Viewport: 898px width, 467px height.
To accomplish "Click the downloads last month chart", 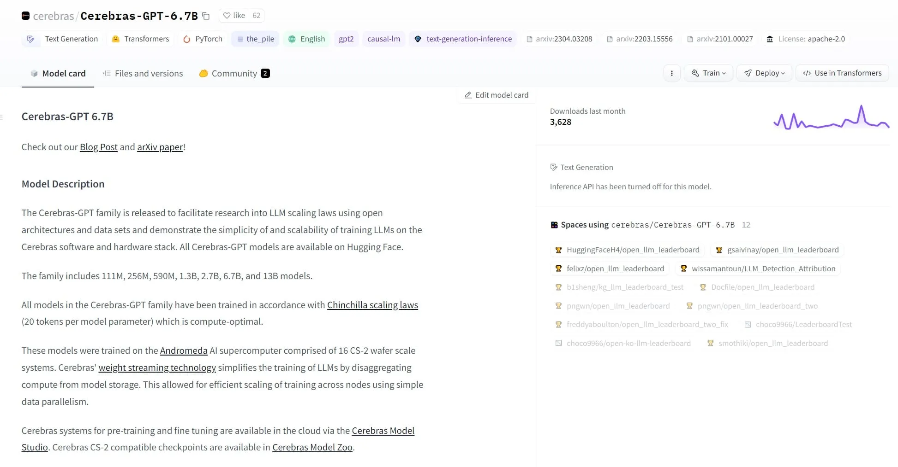I will click(831, 119).
